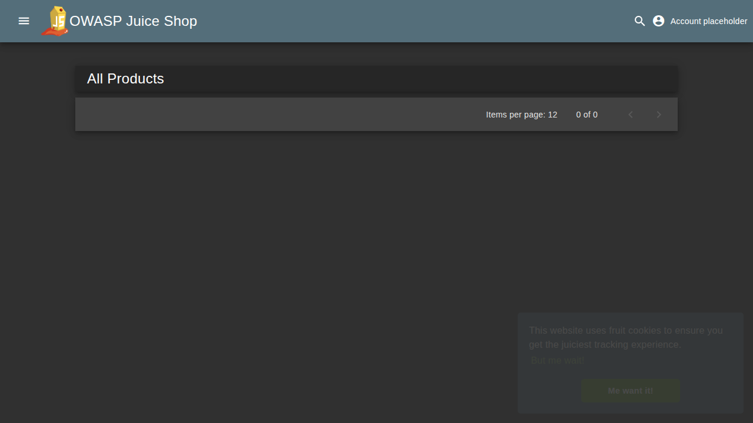
Task: Click the blank page area below products
Action: pos(294,264)
